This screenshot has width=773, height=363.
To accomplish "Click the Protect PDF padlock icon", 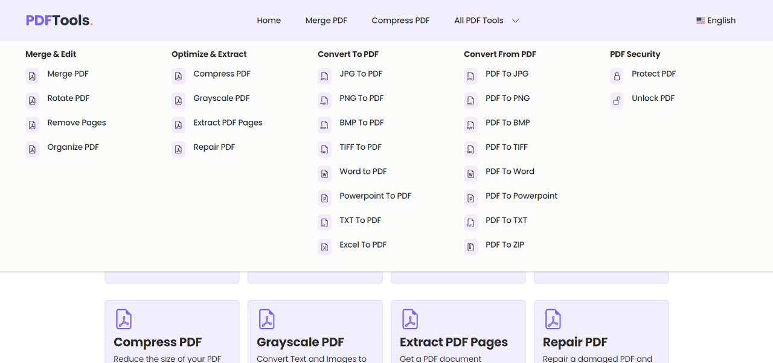I will [x=616, y=75].
